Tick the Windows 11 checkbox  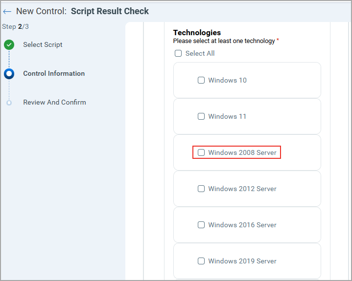pos(201,116)
